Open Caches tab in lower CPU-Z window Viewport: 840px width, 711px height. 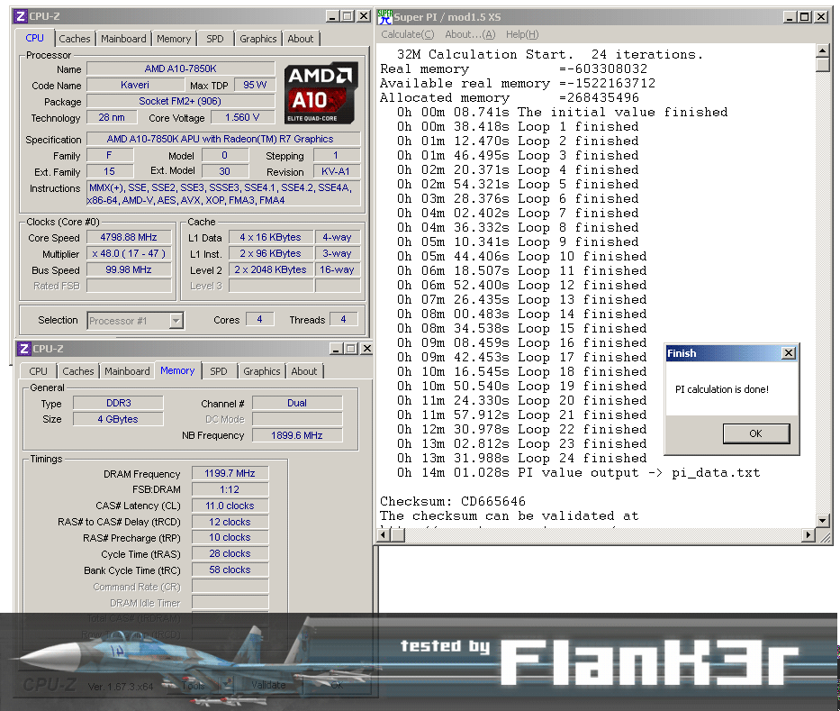78,371
